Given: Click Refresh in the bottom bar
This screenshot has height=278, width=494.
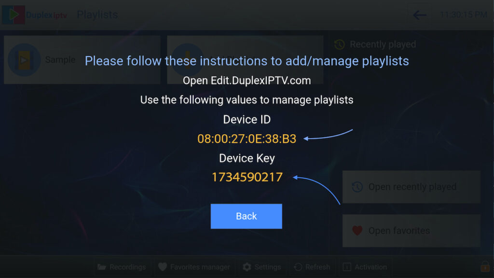Looking at the screenshot, I should point(312,267).
